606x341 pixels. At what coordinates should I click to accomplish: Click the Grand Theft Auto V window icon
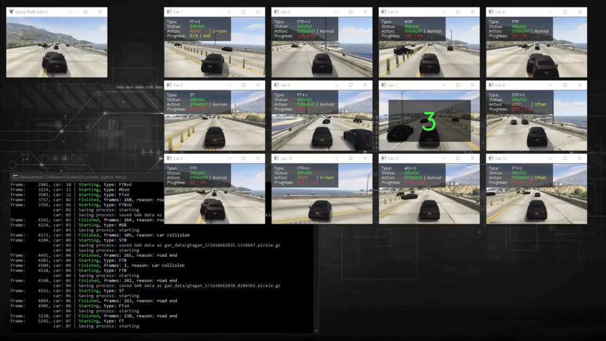click(x=11, y=12)
